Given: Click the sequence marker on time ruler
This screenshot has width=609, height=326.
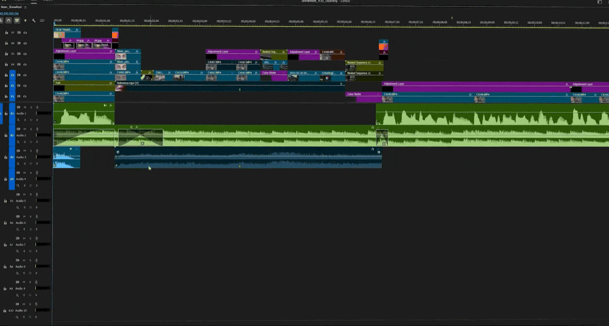Looking at the screenshot, I should click(452, 18).
